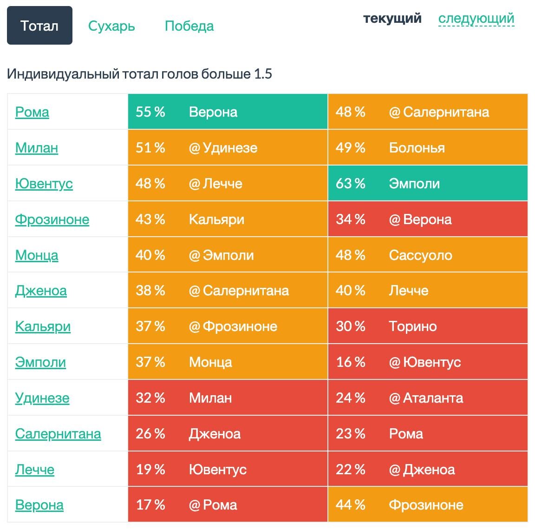The width and height of the screenshot is (535, 531).
Task: Click the red 16 % @ Ювентус cell
Action: tap(428, 362)
